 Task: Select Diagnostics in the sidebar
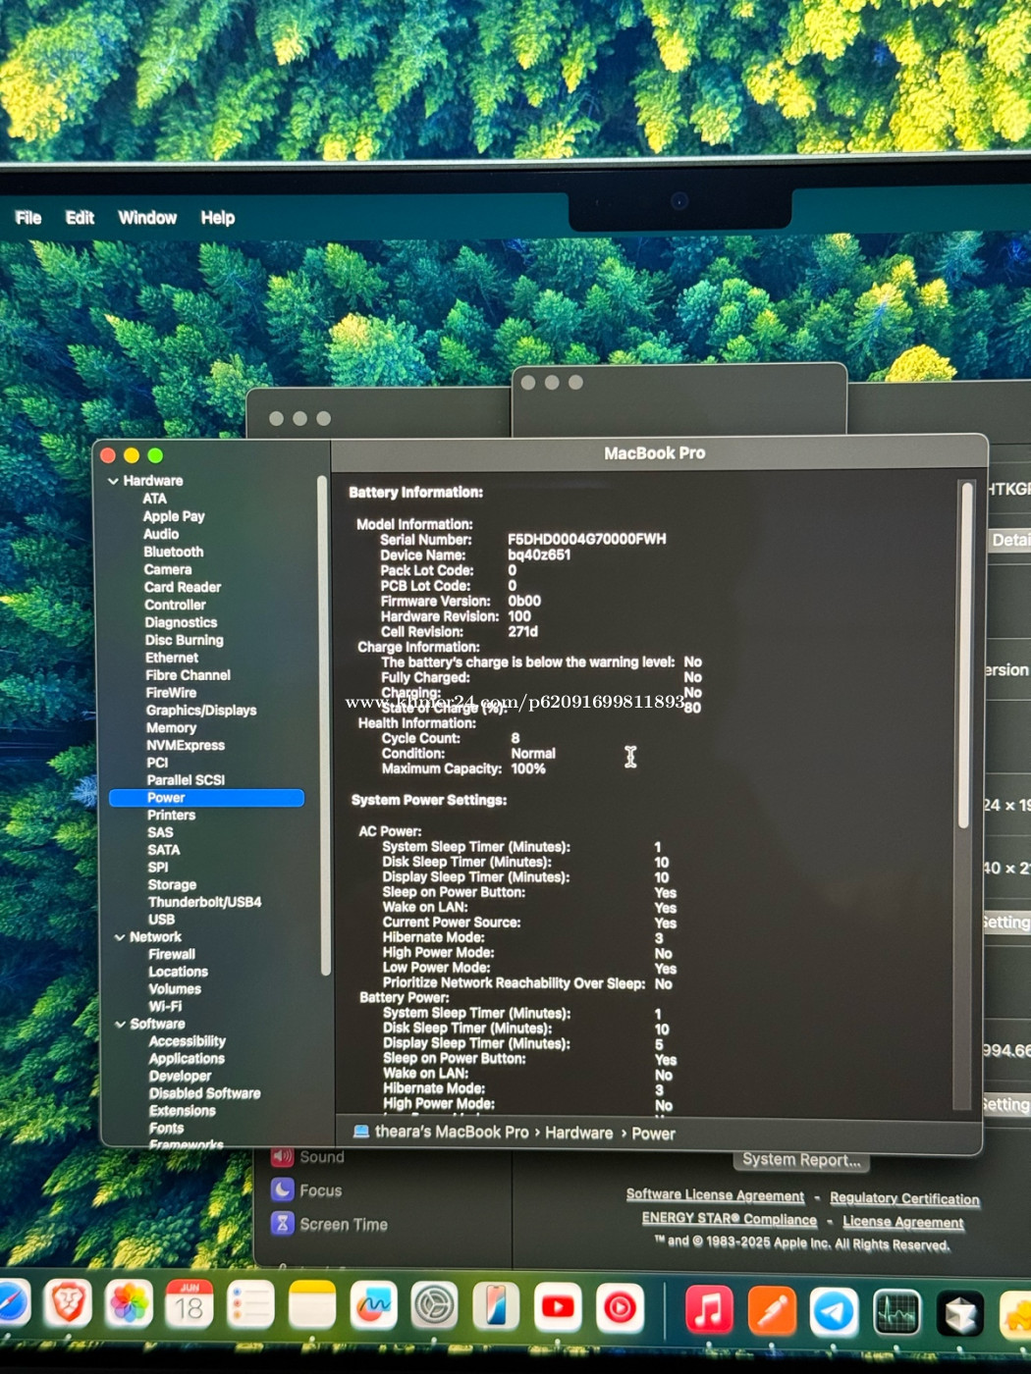coord(181,622)
